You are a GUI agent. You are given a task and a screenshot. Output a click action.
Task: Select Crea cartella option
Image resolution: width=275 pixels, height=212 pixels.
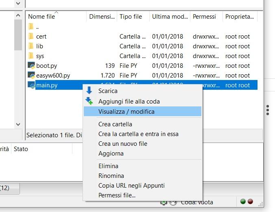[142, 124]
